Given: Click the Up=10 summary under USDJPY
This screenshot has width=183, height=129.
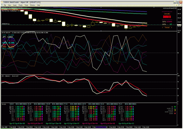Looking at the screenshot, I should (35, 123).
